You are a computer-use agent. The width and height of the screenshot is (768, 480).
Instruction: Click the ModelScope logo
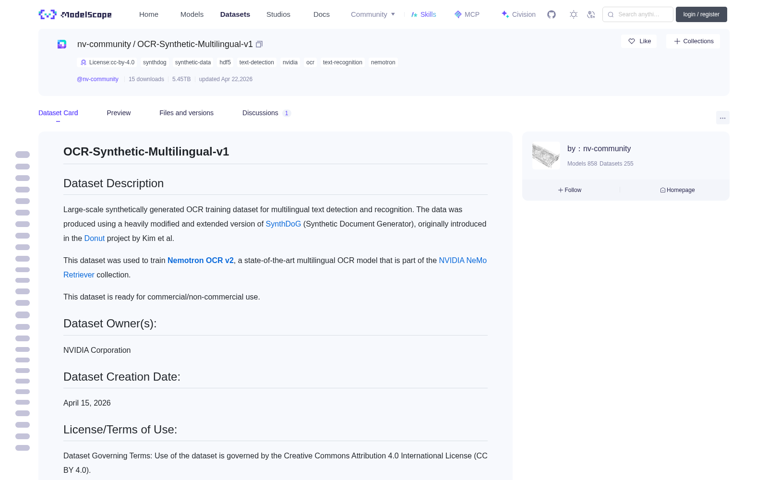(x=75, y=14)
